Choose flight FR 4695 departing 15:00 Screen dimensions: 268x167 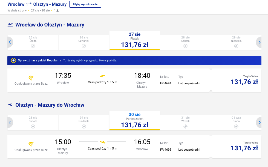point(109,147)
